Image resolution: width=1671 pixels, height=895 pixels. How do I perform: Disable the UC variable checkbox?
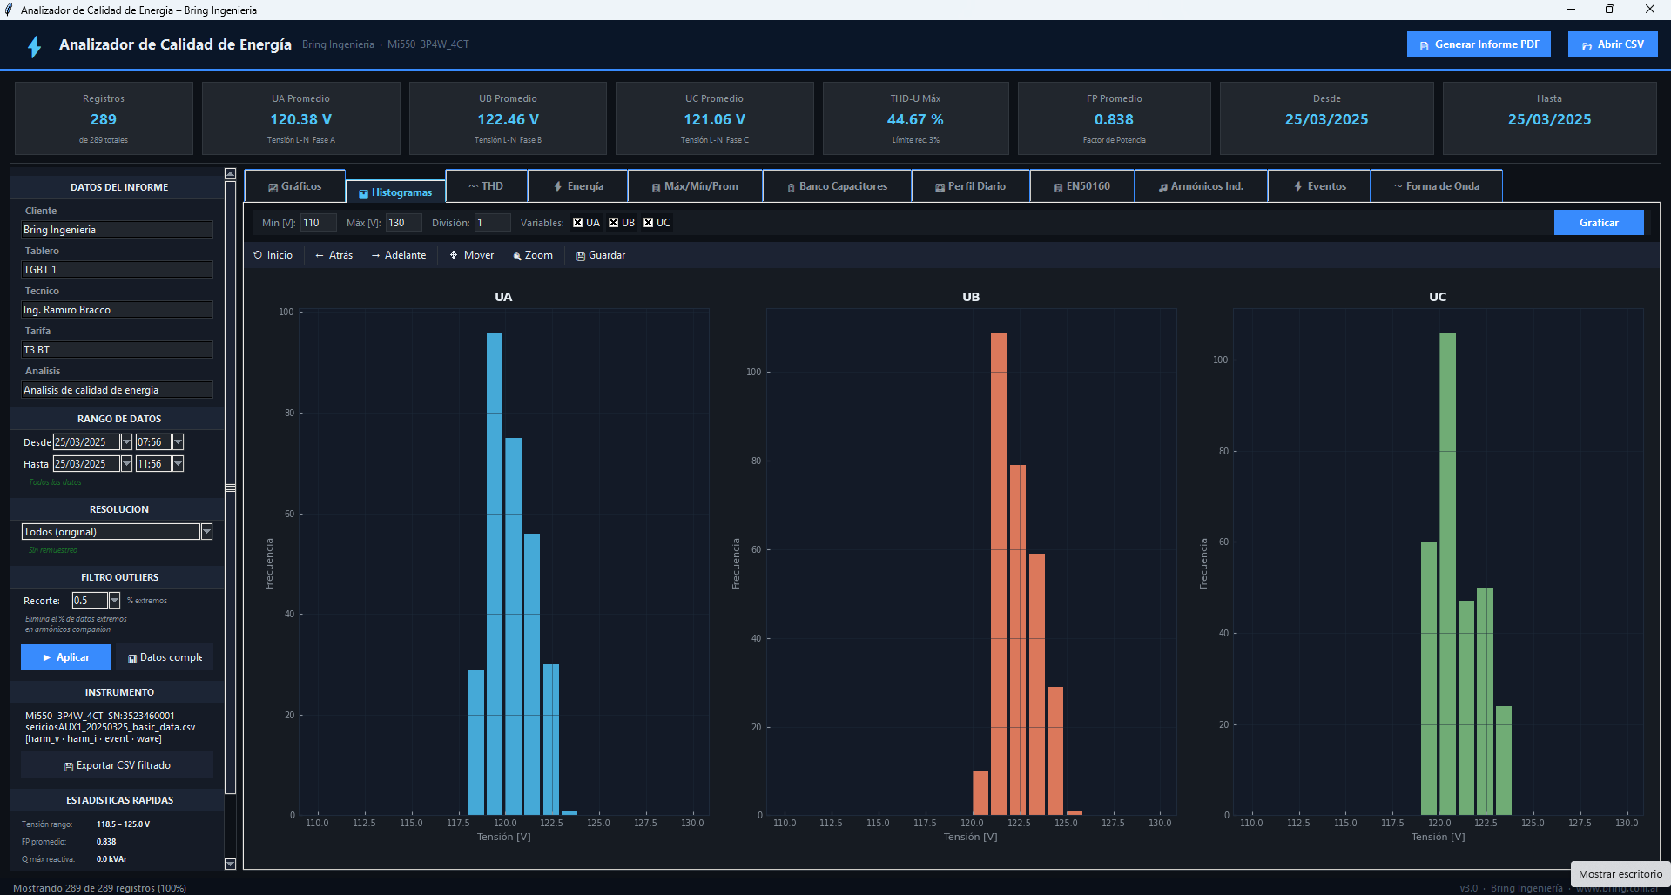[648, 223]
